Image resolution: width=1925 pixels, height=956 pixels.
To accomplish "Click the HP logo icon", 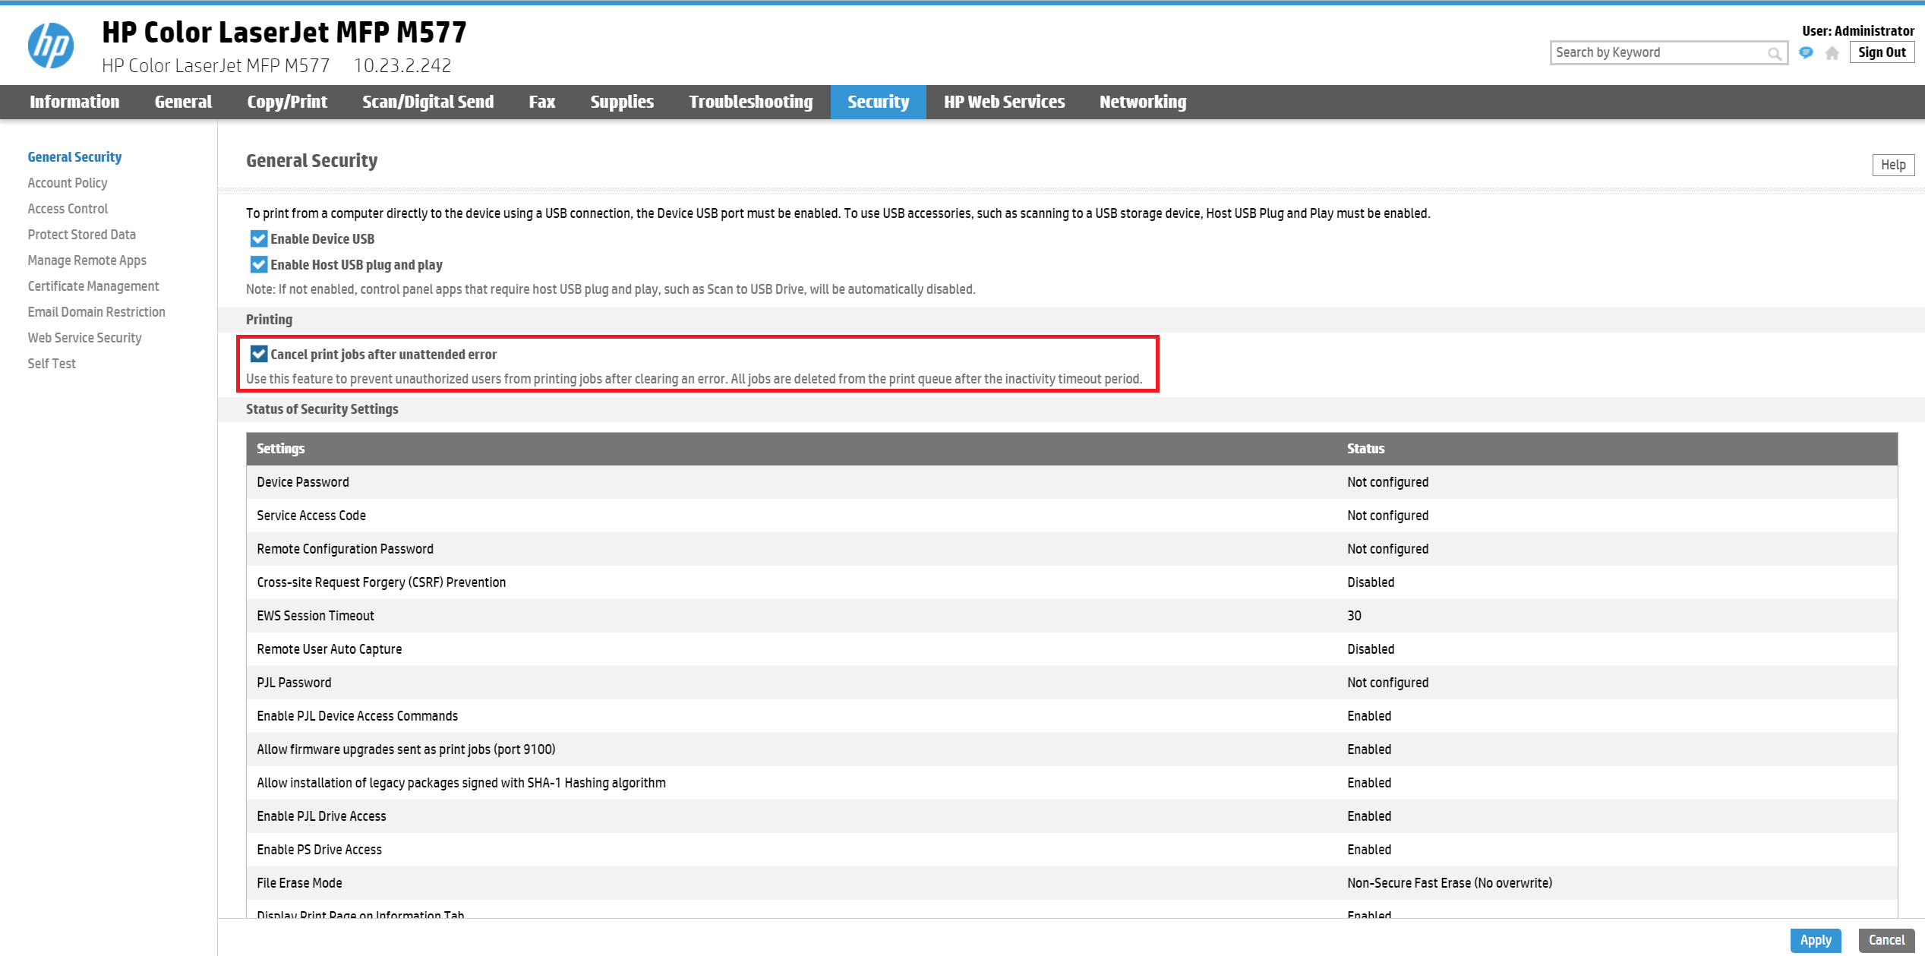I will click(x=51, y=46).
